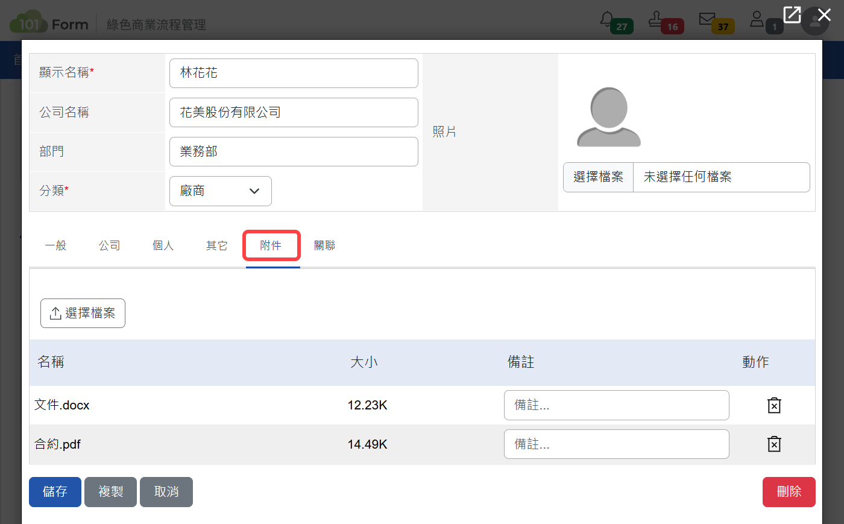Click the photo 選擇檔案 file chooser
The image size is (844, 524).
coord(598,177)
